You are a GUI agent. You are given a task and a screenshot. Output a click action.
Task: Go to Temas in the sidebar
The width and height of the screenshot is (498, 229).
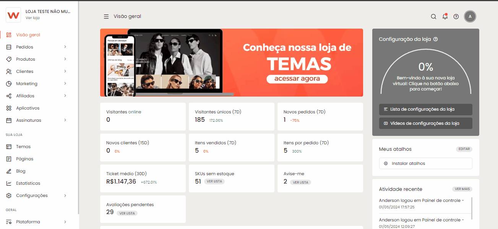[x=23, y=147]
